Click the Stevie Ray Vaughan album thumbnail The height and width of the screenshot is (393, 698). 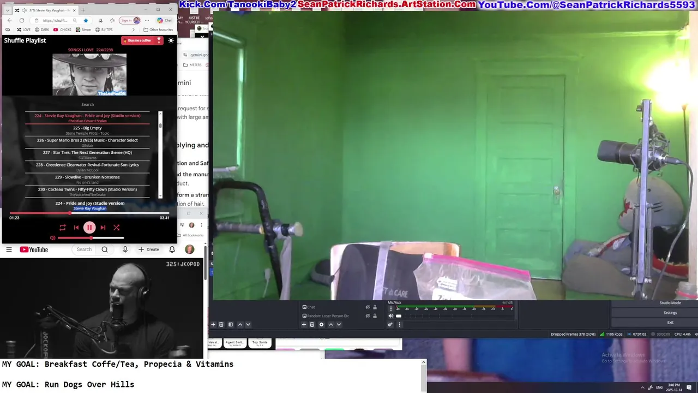click(89, 75)
